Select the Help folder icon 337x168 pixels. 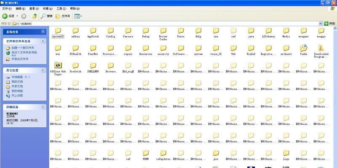[x=198, y=30]
